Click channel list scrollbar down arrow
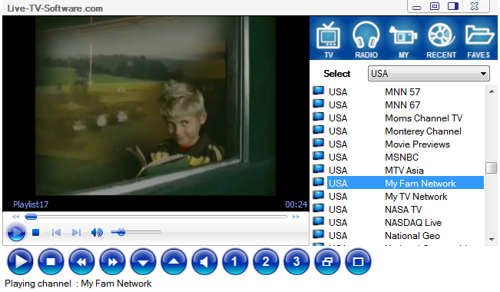500x292 pixels. [x=492, y=239]
